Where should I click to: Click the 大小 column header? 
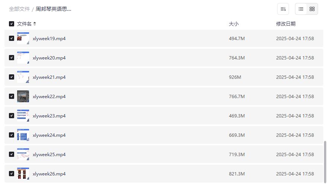coord(234,24)
